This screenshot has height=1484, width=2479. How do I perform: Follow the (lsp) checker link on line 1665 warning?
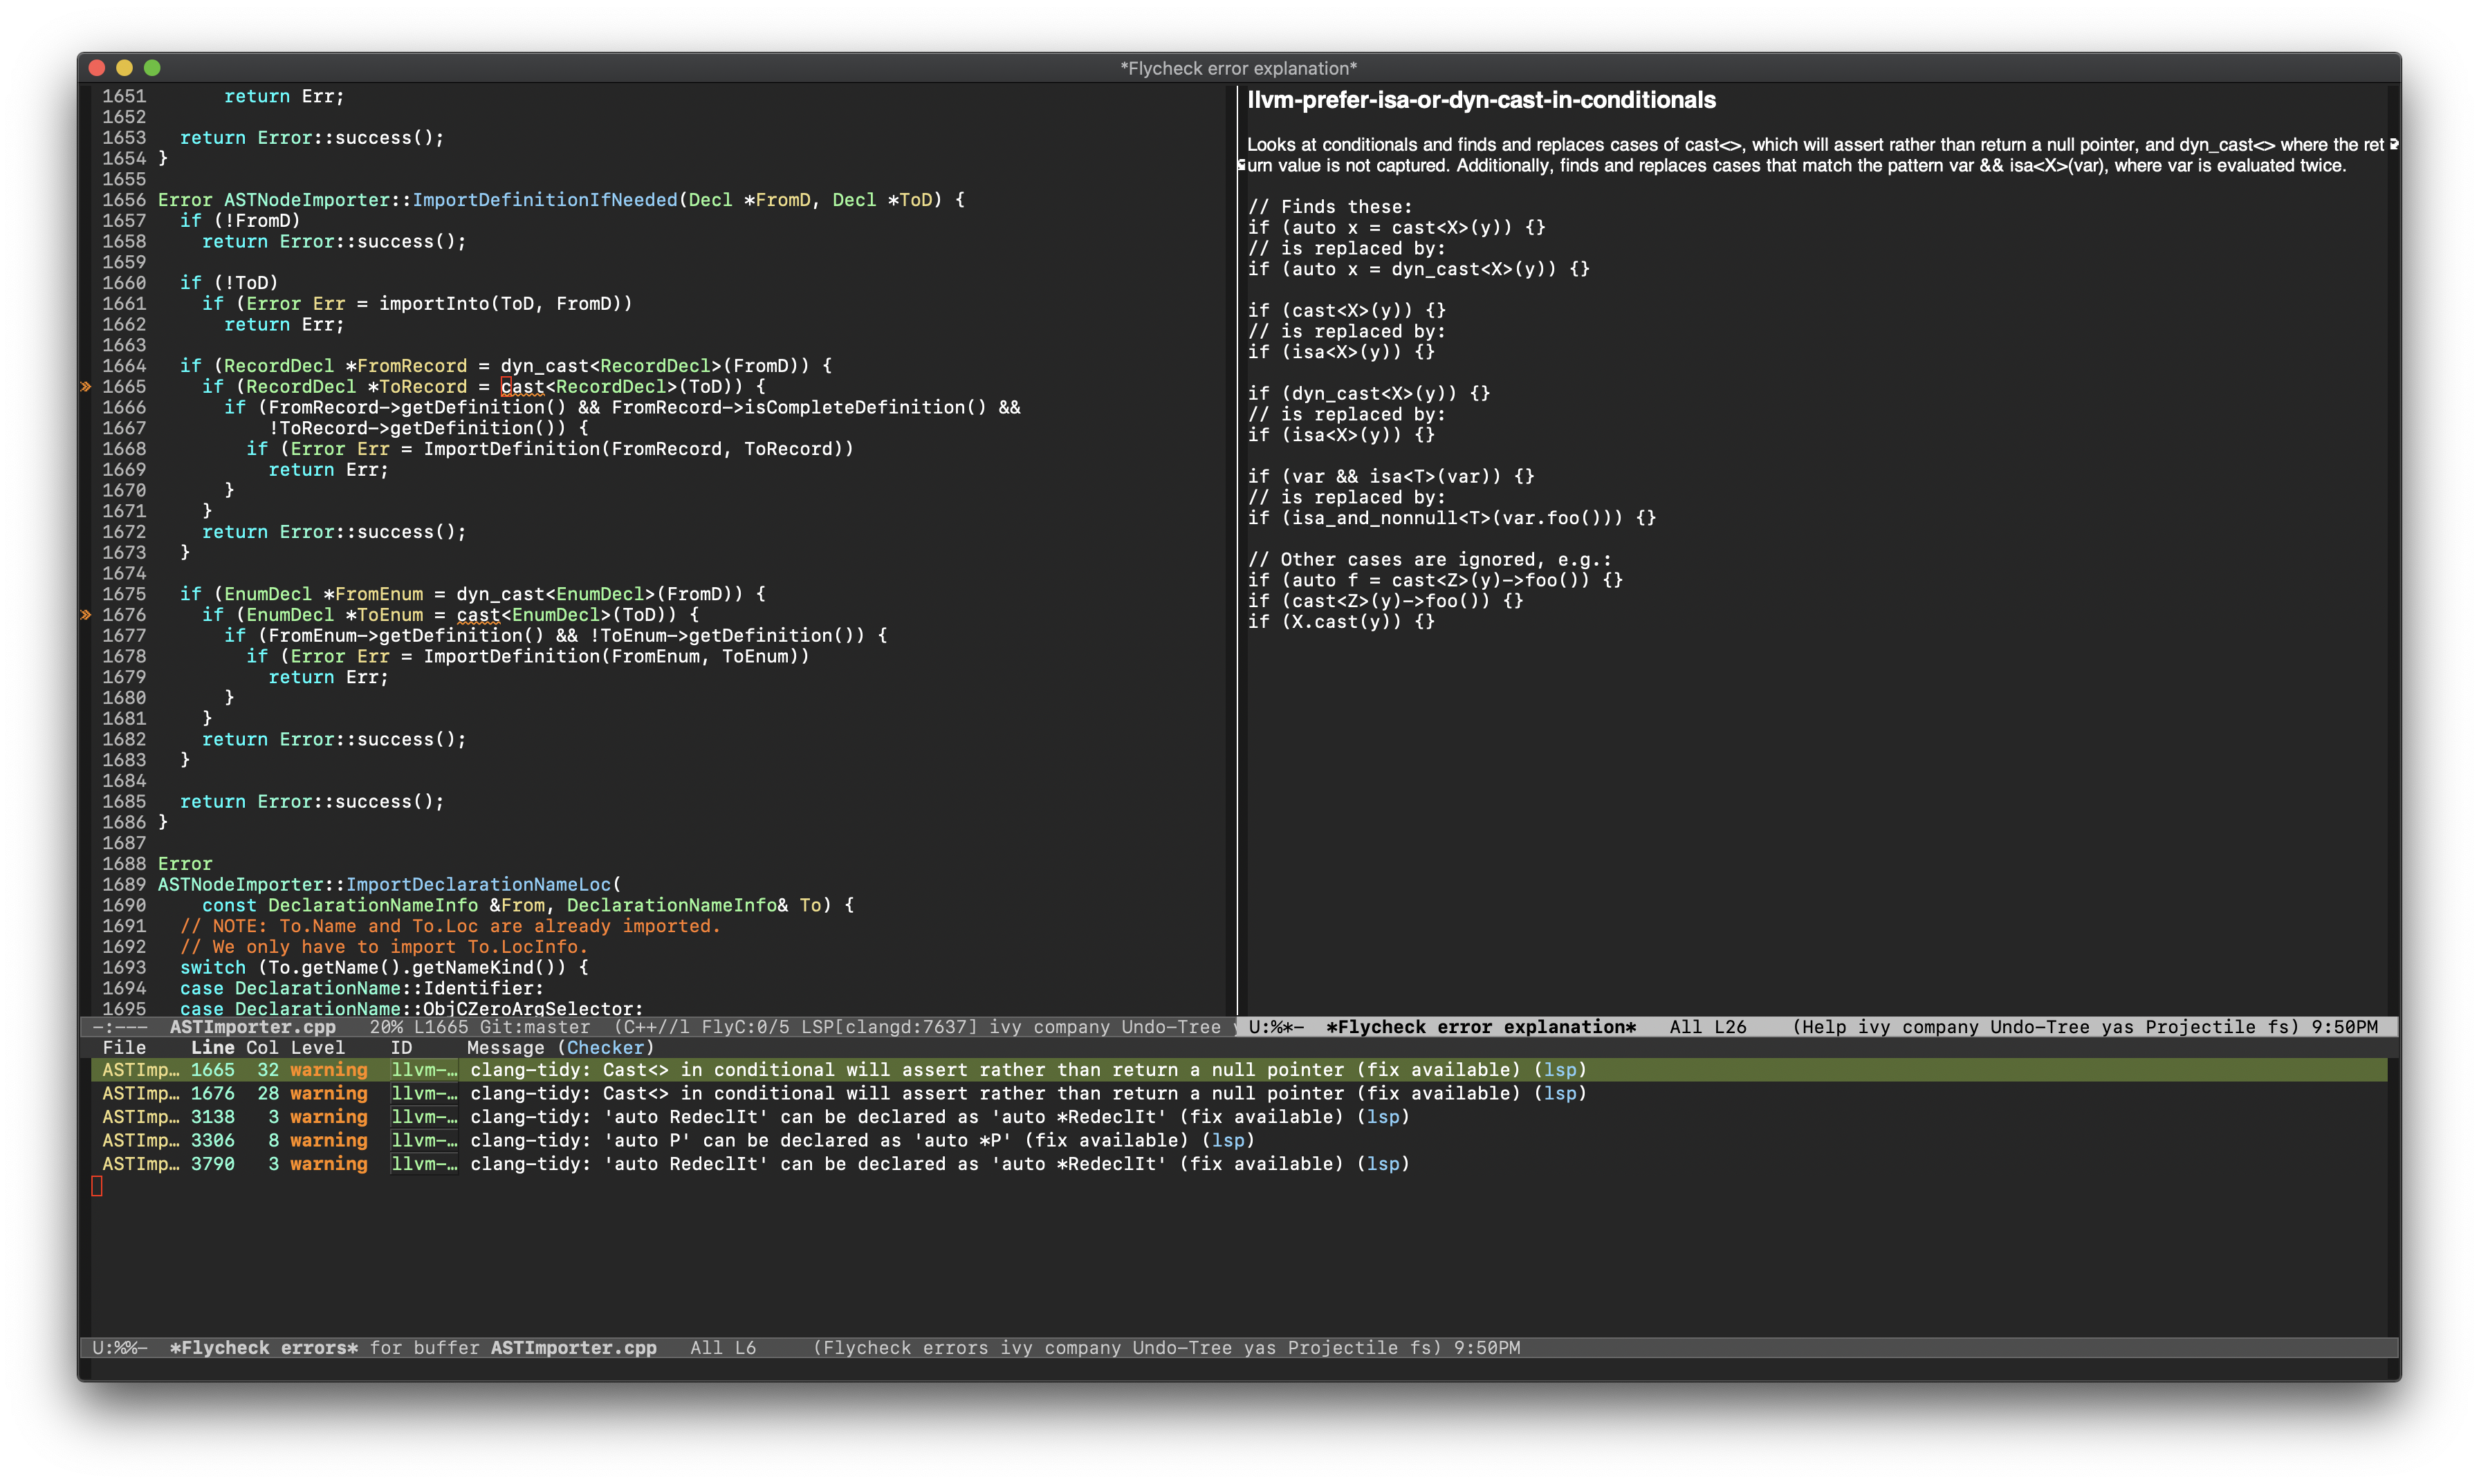[x=1560, y=1070]
